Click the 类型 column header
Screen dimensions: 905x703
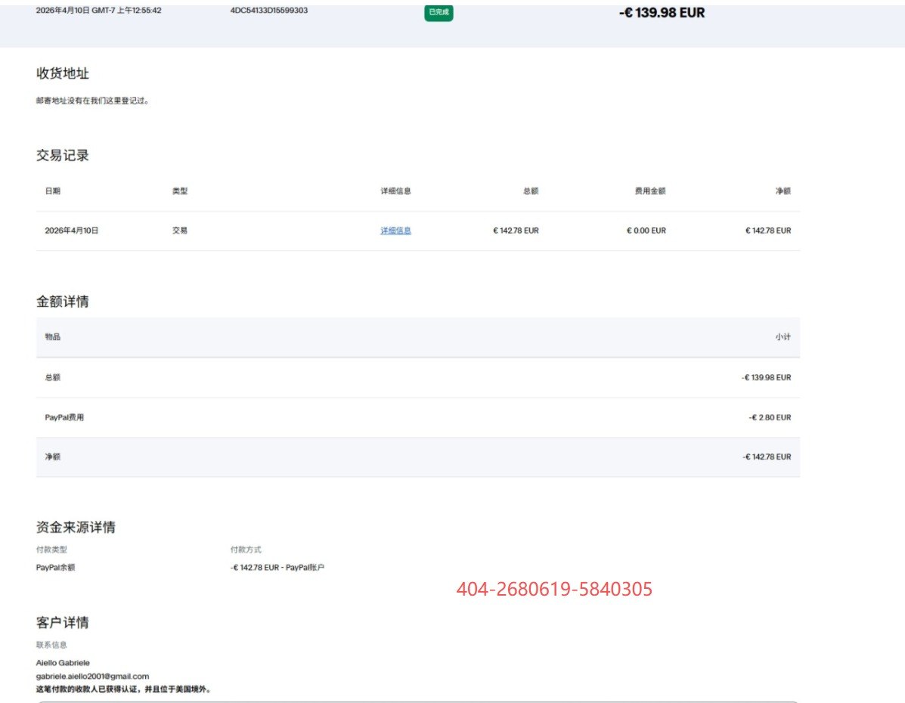tap(180, 191)
